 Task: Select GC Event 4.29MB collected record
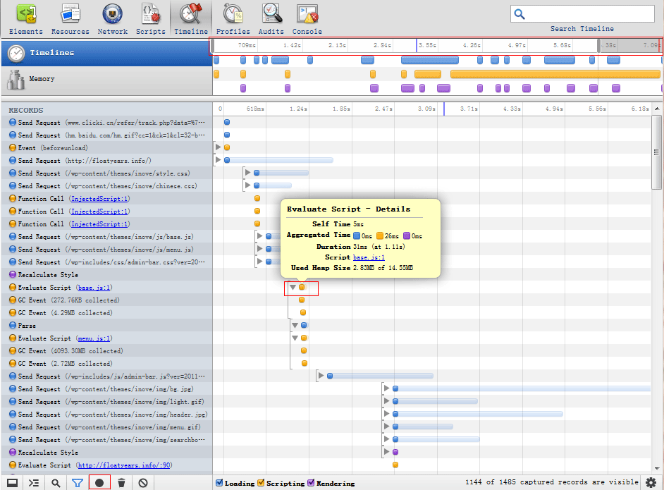(106, 312)
